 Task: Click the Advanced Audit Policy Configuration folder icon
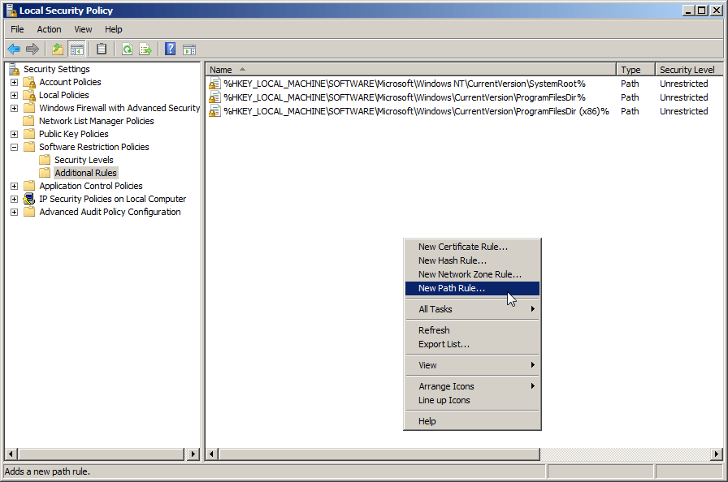(x=29, y=212)
